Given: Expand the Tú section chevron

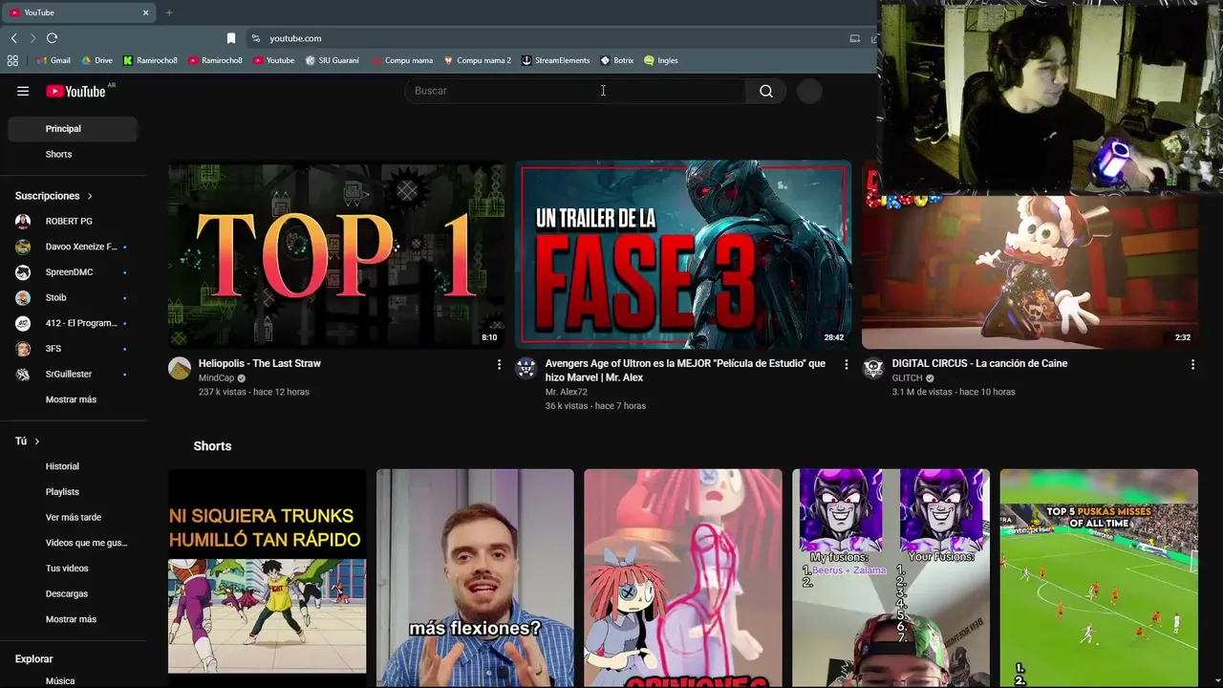Looking at the screenshot, I should pyautogui.click(x=37, y=441).
